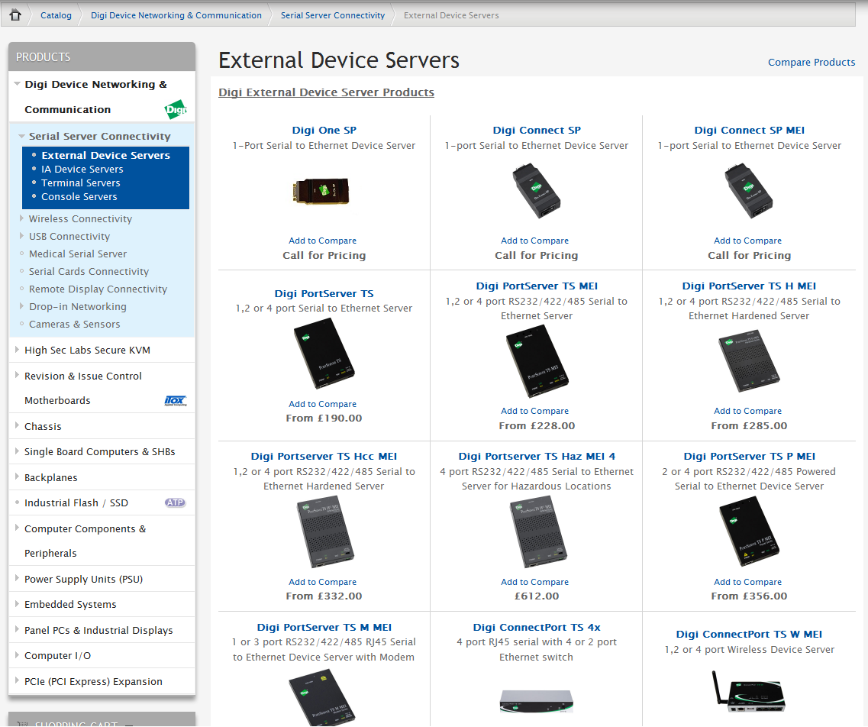Screen dimensions: 868x727
Task: Open Serial Server Connectivity breadcrumb
Action: [x=333, y=15]
